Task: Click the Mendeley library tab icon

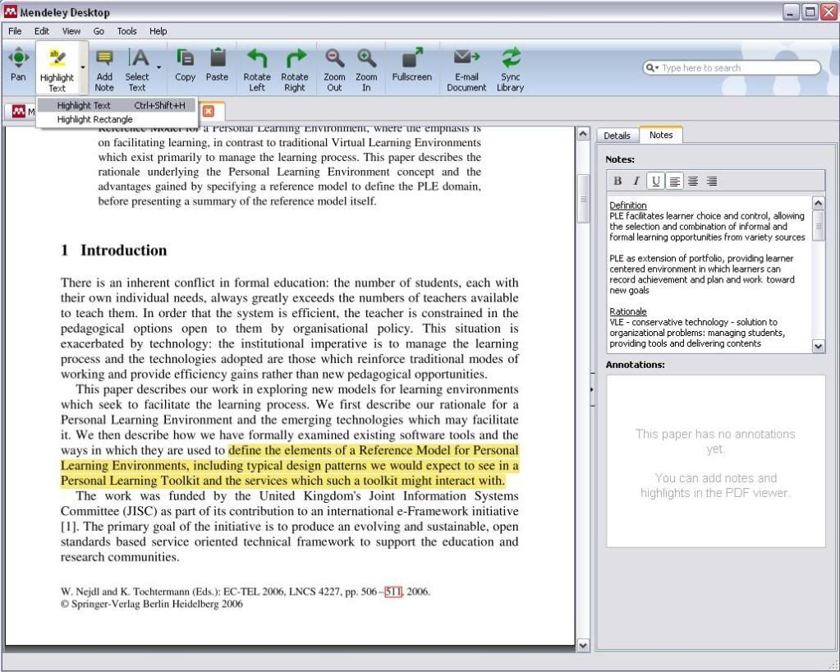Action: [19, 111]
